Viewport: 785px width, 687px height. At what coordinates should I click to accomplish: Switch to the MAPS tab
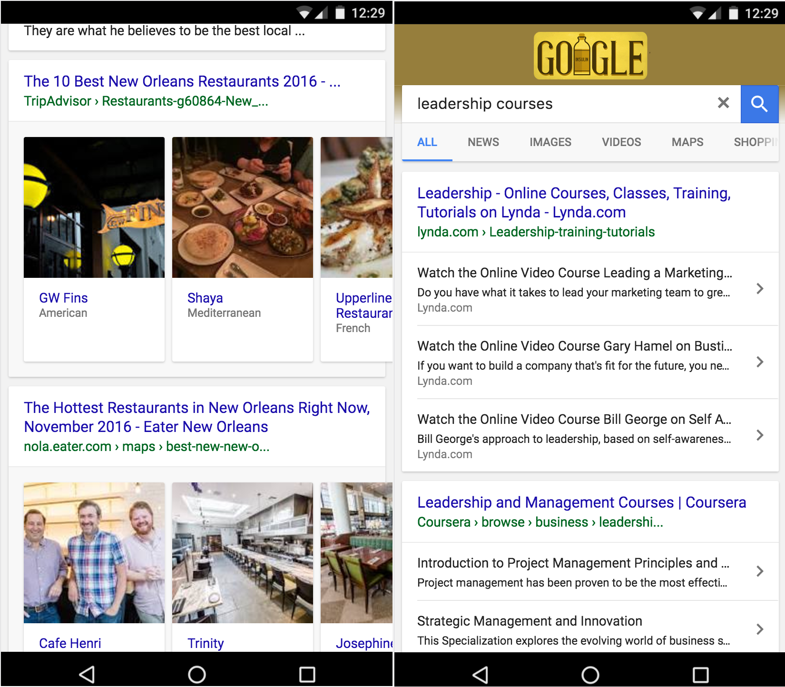[687, 142]
